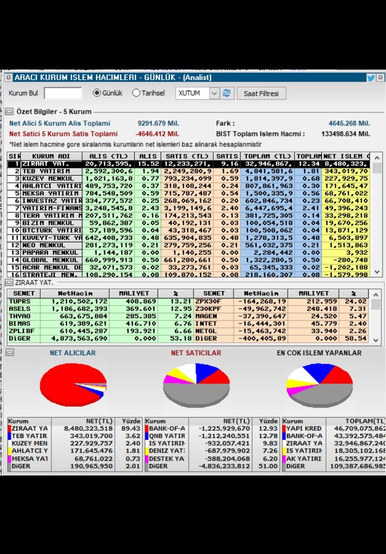
Task: Select the MEKSA YATIRIM row
Action: pyautogui.click(x=189, y=193)
